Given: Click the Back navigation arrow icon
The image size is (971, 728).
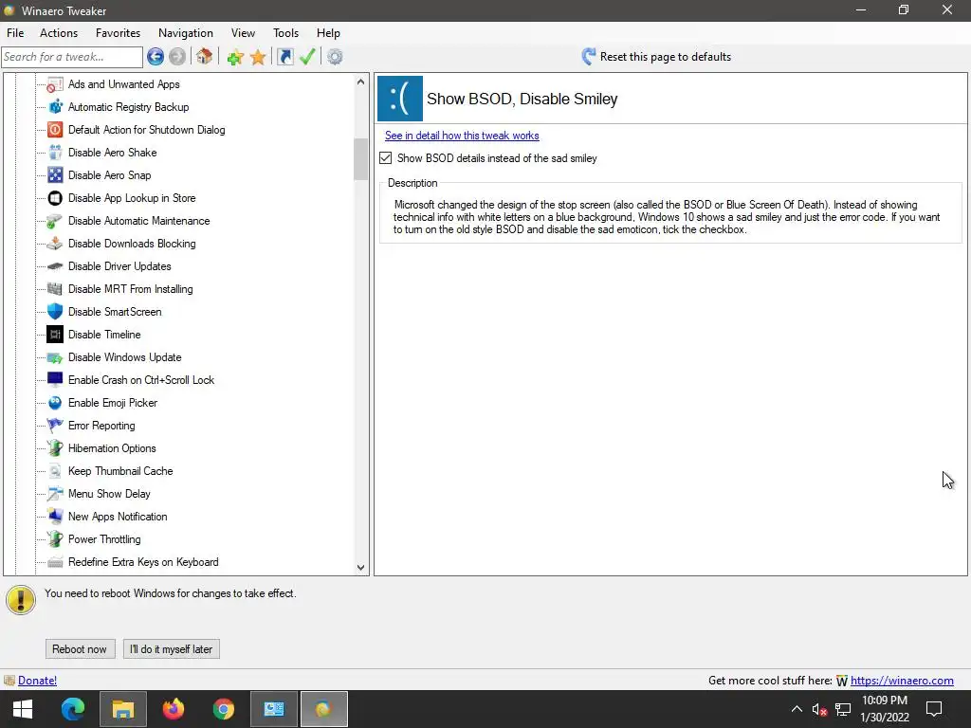Looking at the screenshot, I should coord(156,57).
